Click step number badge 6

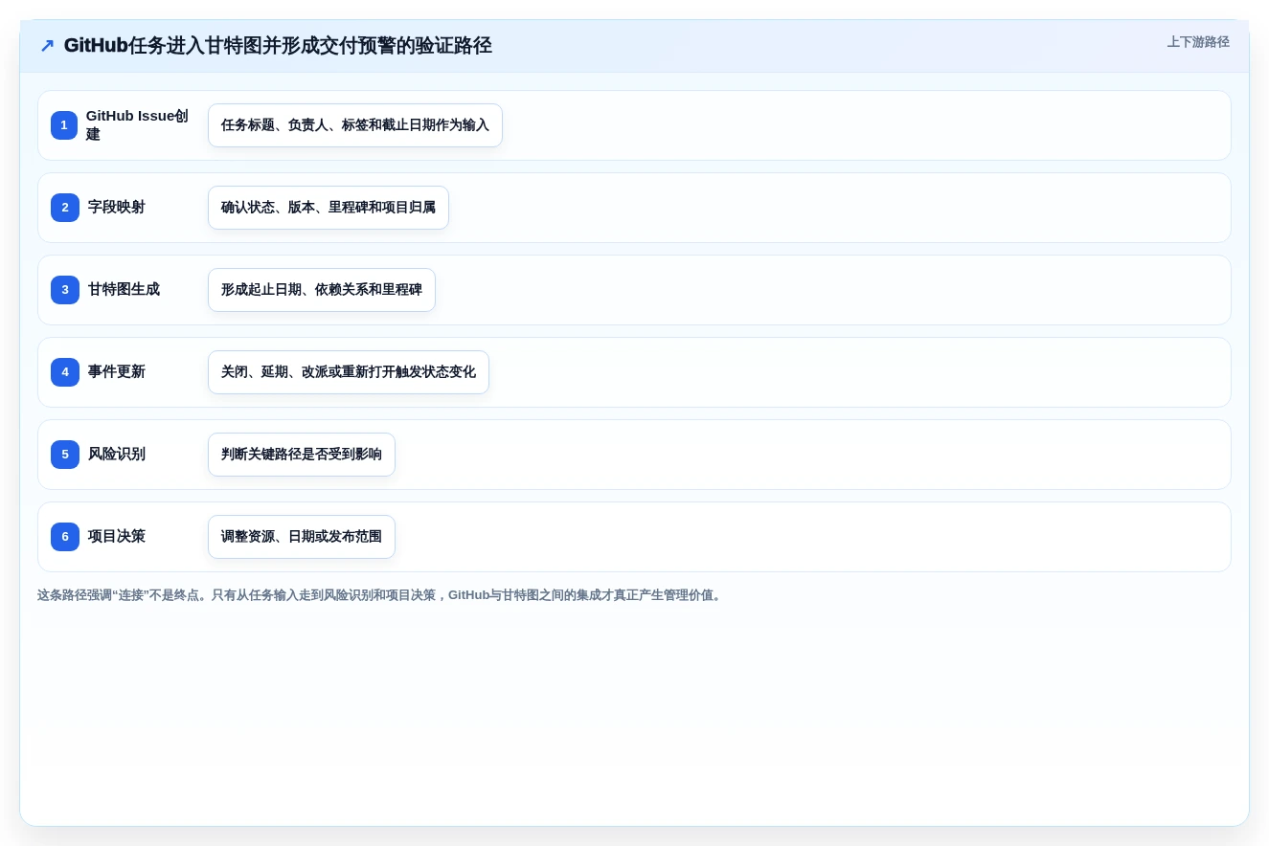point(65,537)
